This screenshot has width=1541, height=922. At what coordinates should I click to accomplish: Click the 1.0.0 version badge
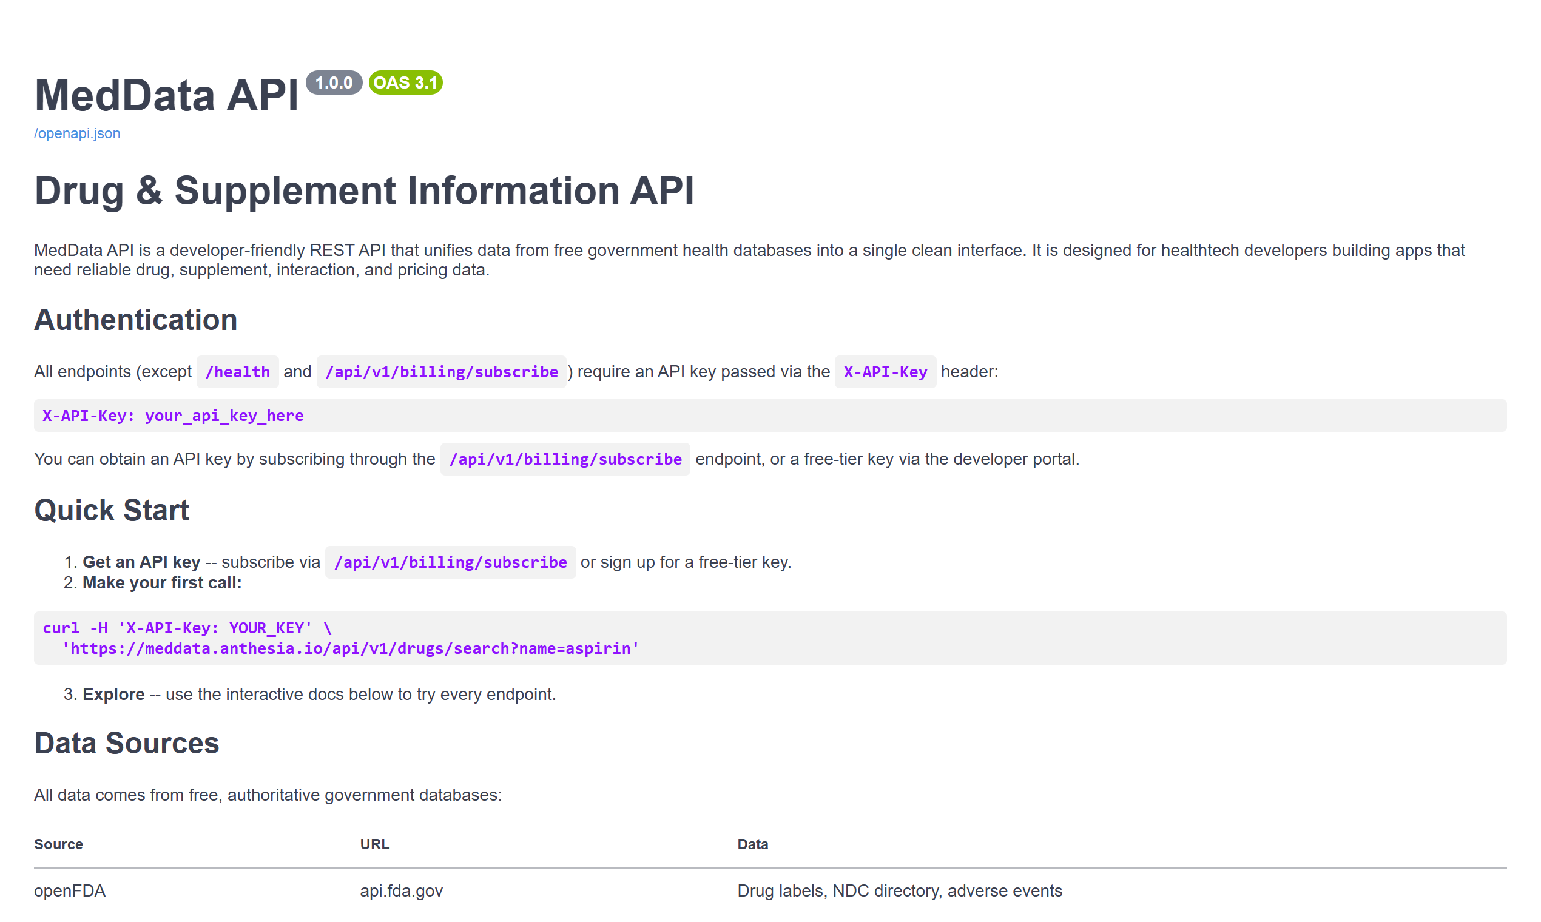pos(334,82)
